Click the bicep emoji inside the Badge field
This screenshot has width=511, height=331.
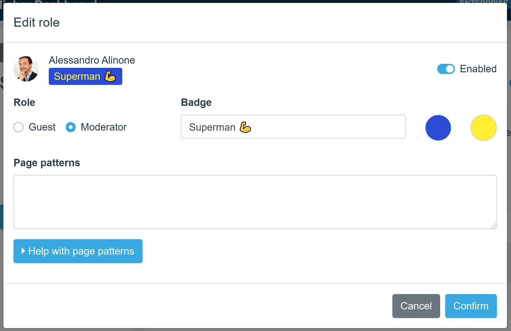(x=245, y=127)
